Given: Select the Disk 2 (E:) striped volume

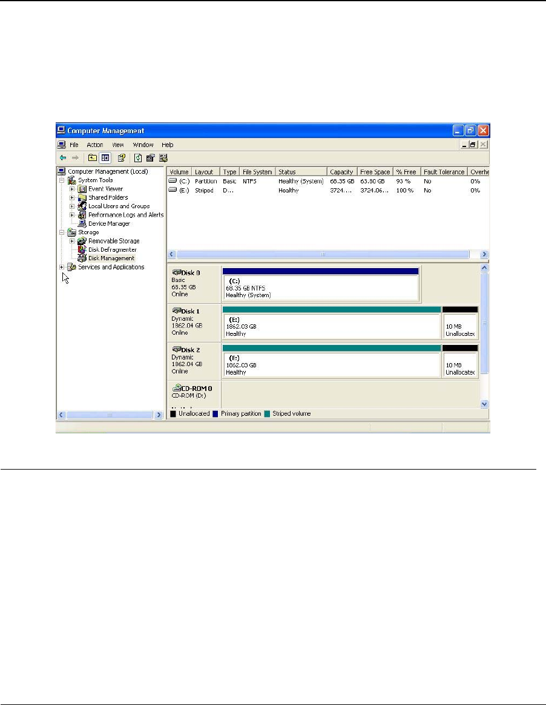Looking at the screenshot, I should 332,362.
